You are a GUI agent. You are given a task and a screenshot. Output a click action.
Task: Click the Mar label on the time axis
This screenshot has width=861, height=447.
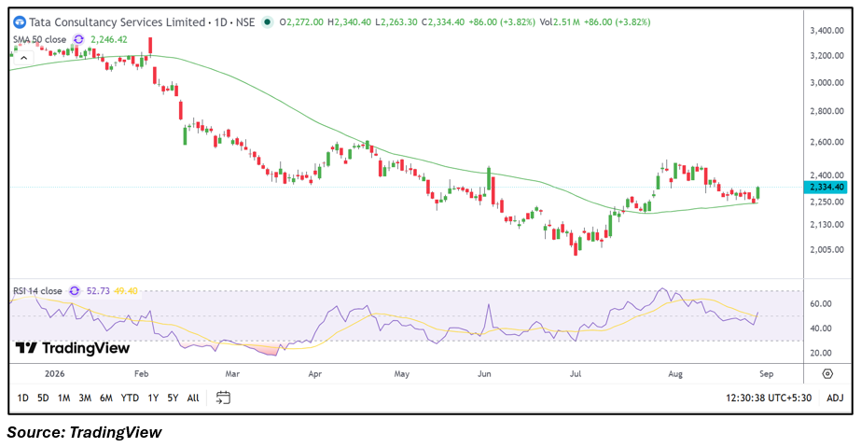point(232,374)
